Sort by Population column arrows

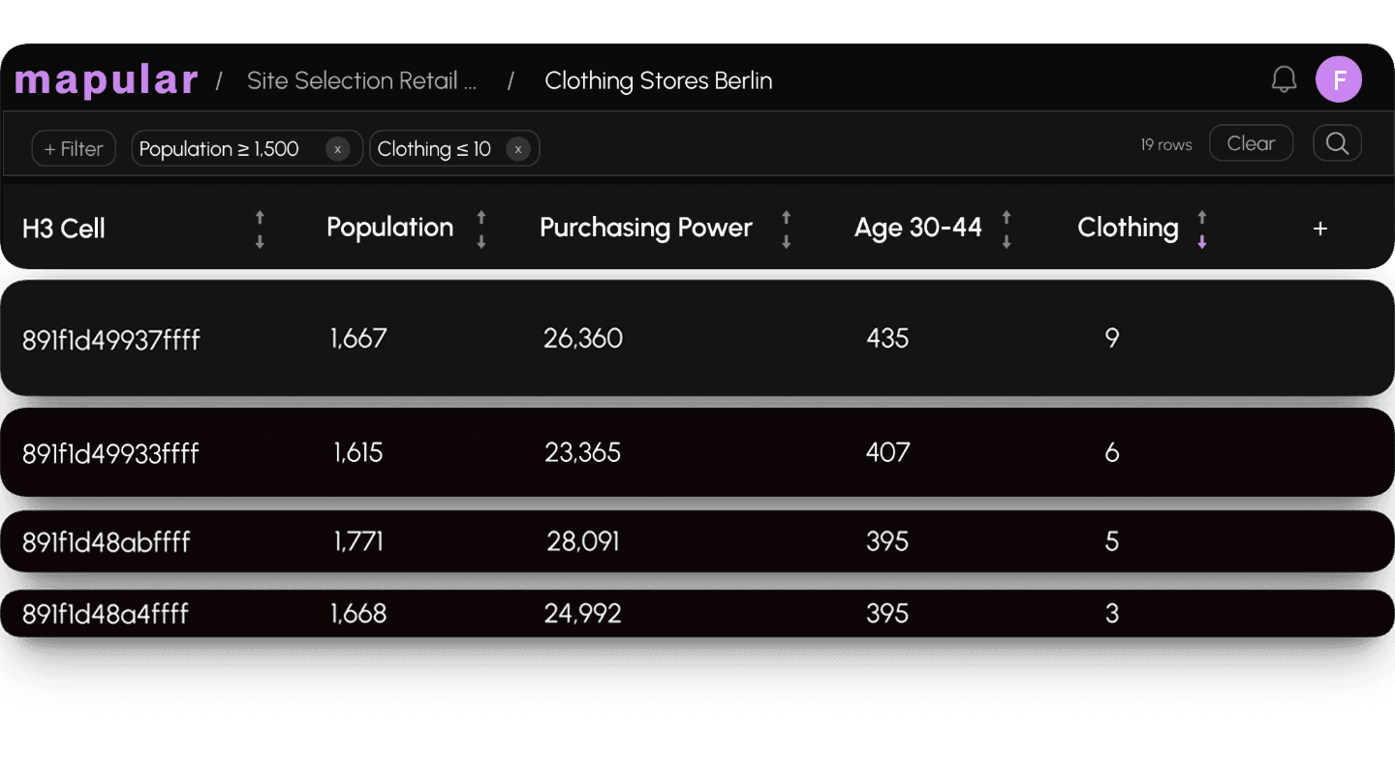pyautogui.click(x=481, y=229)
